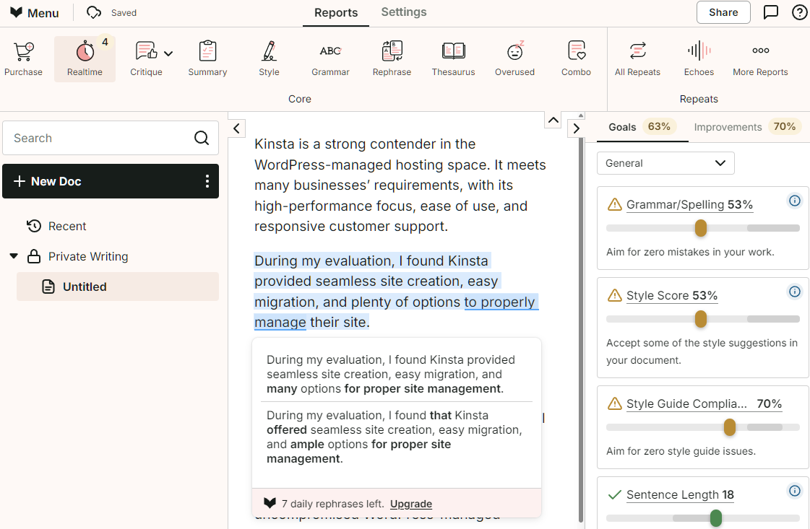
Task: Click the Search documents field
Action: coord(111,138)
